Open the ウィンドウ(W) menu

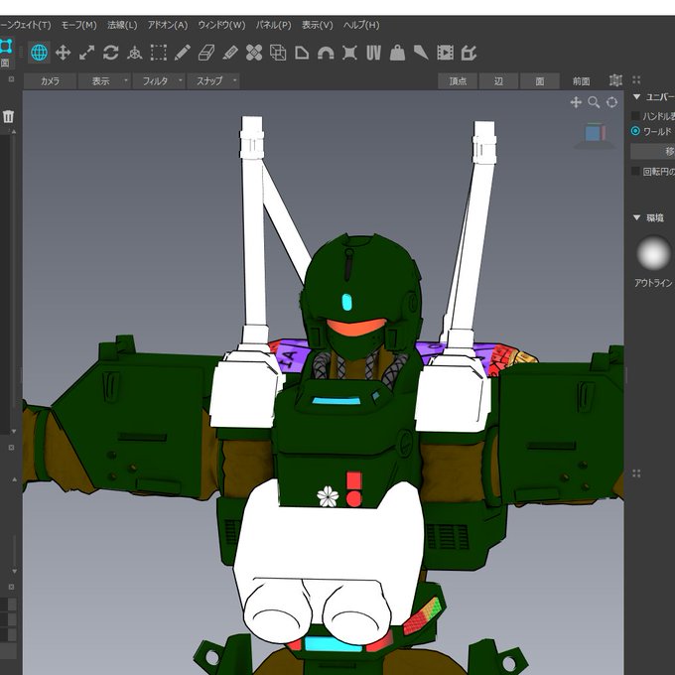(x=221, y=25)
